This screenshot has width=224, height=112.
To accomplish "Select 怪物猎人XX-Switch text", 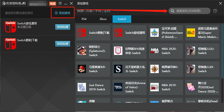I will [x=206, y=69].
